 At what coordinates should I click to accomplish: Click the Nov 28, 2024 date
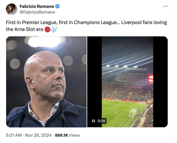pyautogui.click(x=38, y=135)
